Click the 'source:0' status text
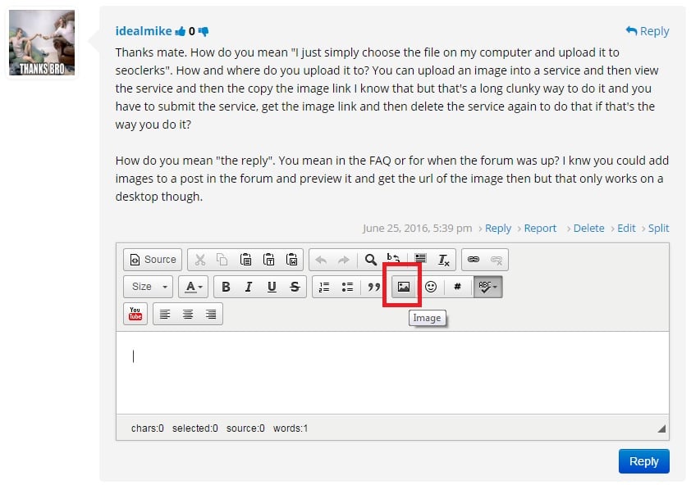Image resolution: width=691 pixels, height=485 pixels. [245, 428]
